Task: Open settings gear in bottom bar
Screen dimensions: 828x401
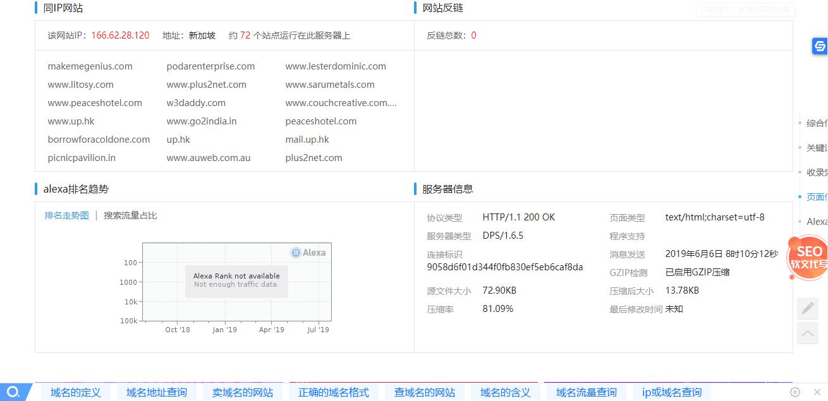Action: [796, 392]
